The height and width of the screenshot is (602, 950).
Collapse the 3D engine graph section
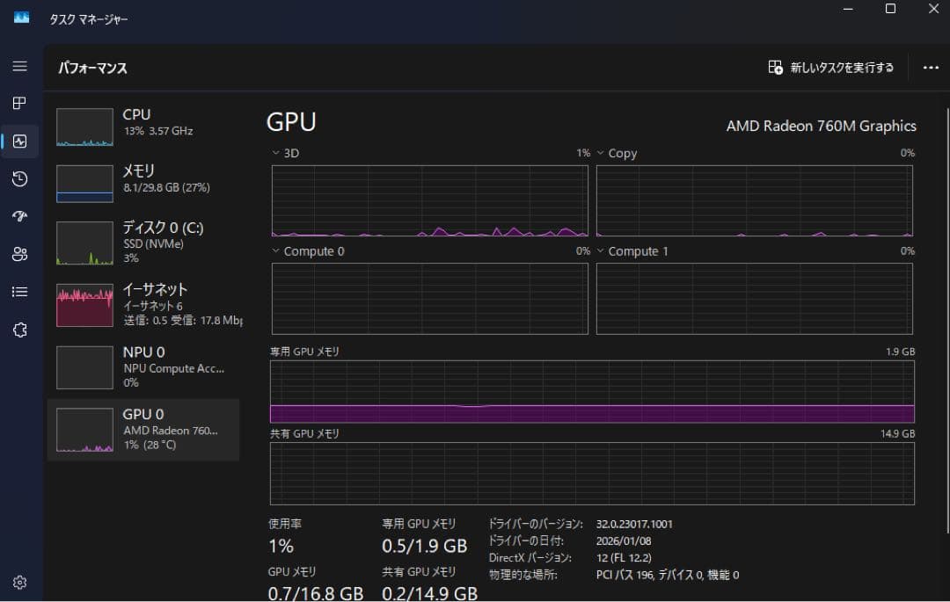pyautogui.click(x=275, y=153)
